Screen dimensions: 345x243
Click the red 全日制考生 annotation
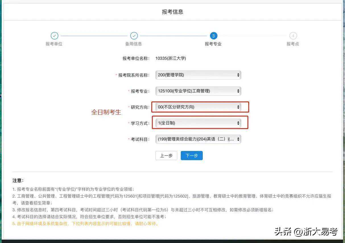[106, 112]
